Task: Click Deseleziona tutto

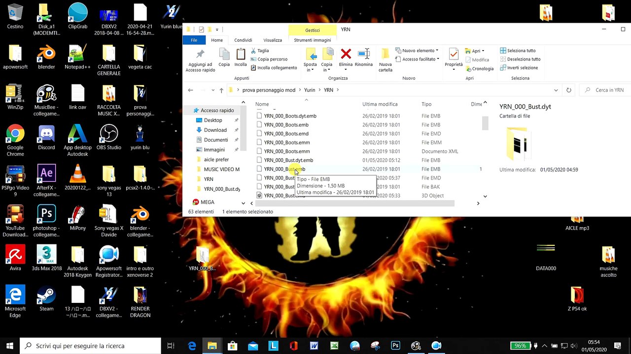Action: click(520, 59)
